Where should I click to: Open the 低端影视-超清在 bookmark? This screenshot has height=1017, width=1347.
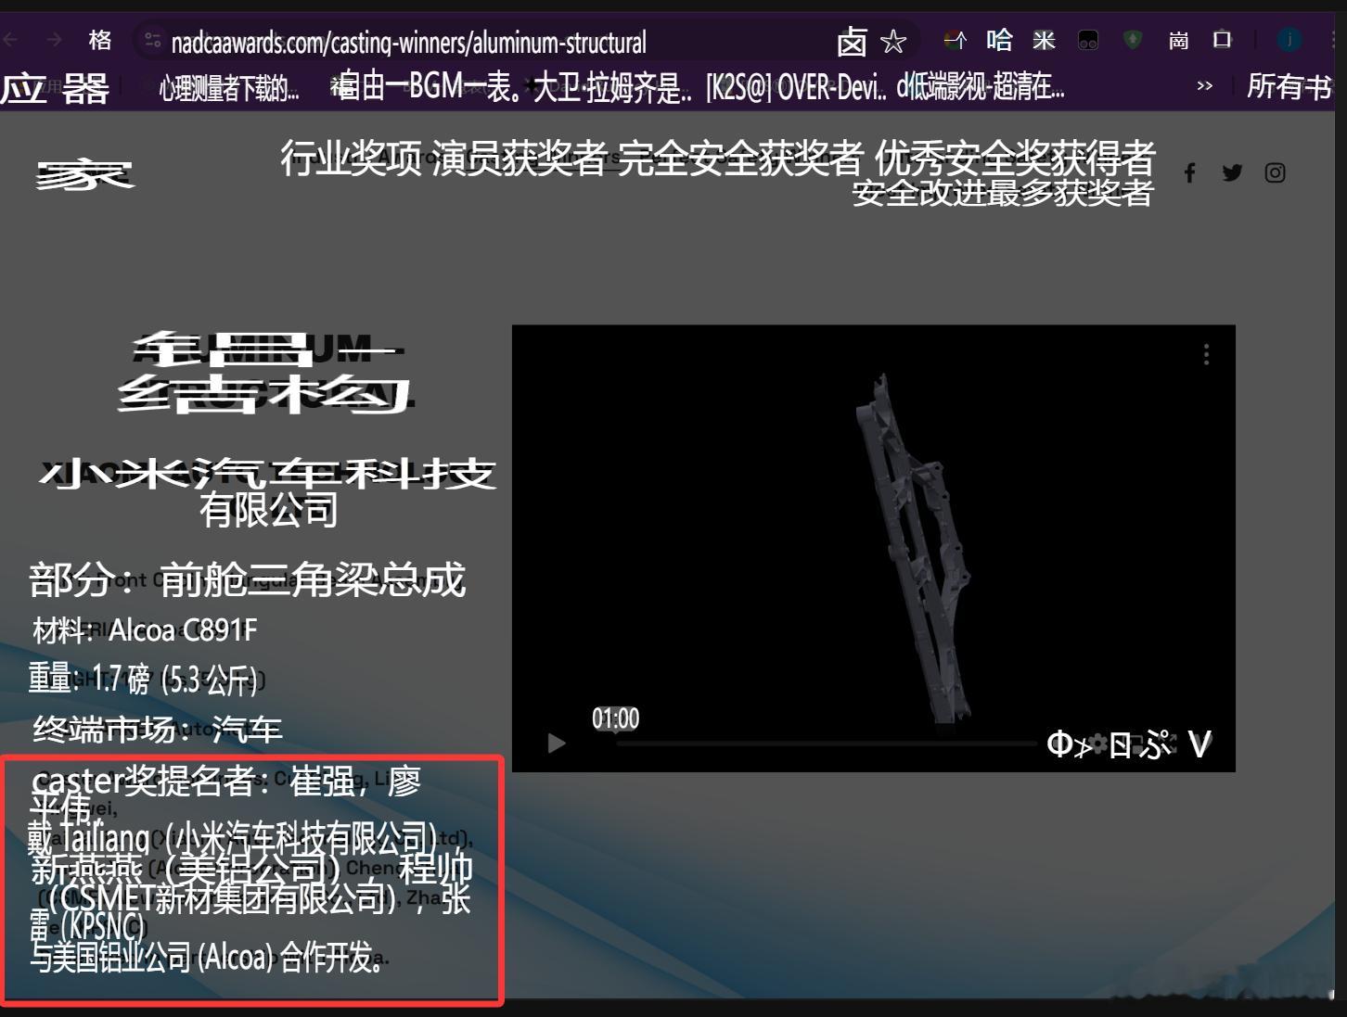coord(980,86)
